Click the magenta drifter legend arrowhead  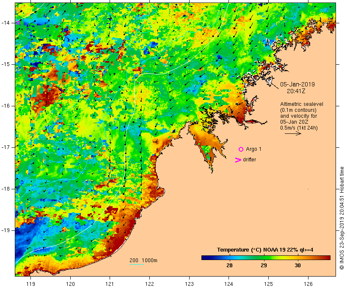pos(238,160)
